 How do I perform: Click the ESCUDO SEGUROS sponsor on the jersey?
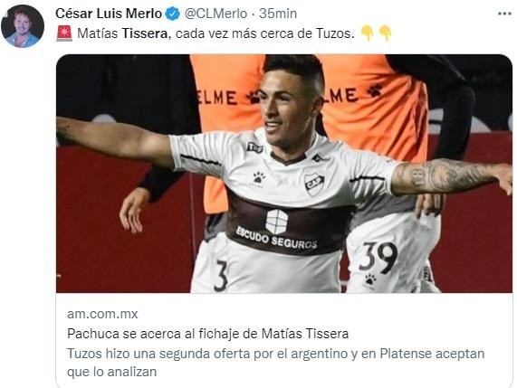point(276,239)
